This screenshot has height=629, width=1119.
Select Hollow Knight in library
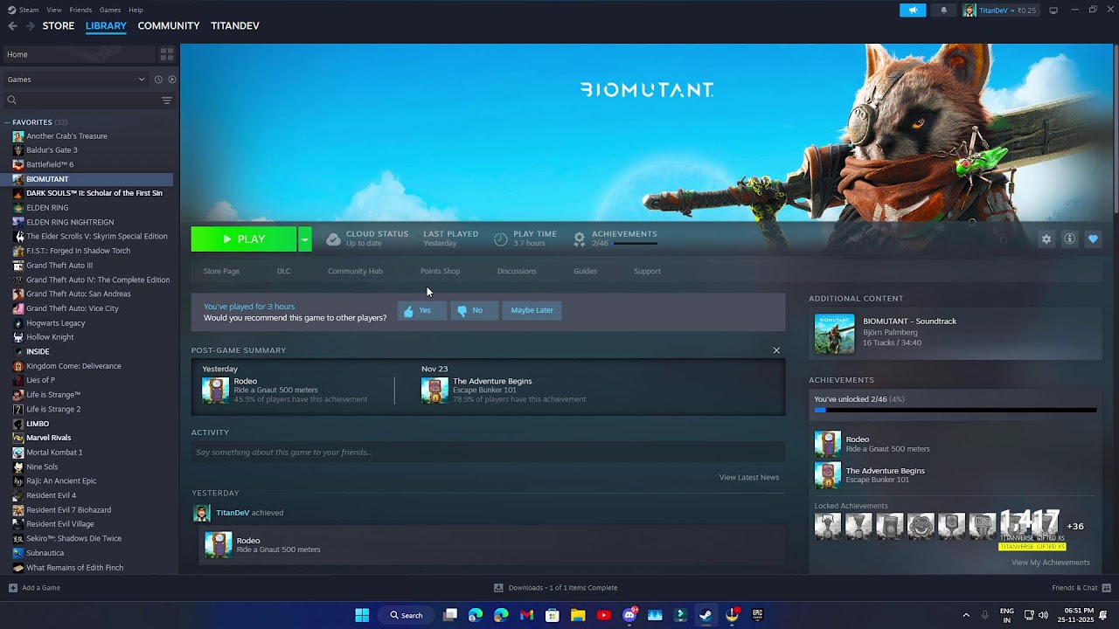click(x=50, y=337)
